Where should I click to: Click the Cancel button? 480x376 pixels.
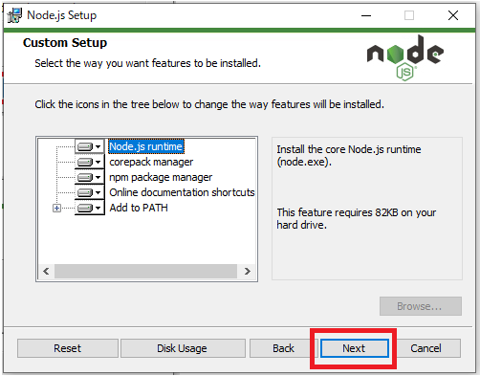click(425, 348)
